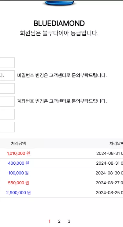Click the 2024-08-25 date entry
This screenshot has height=227, width=123.
pos(109,193)
